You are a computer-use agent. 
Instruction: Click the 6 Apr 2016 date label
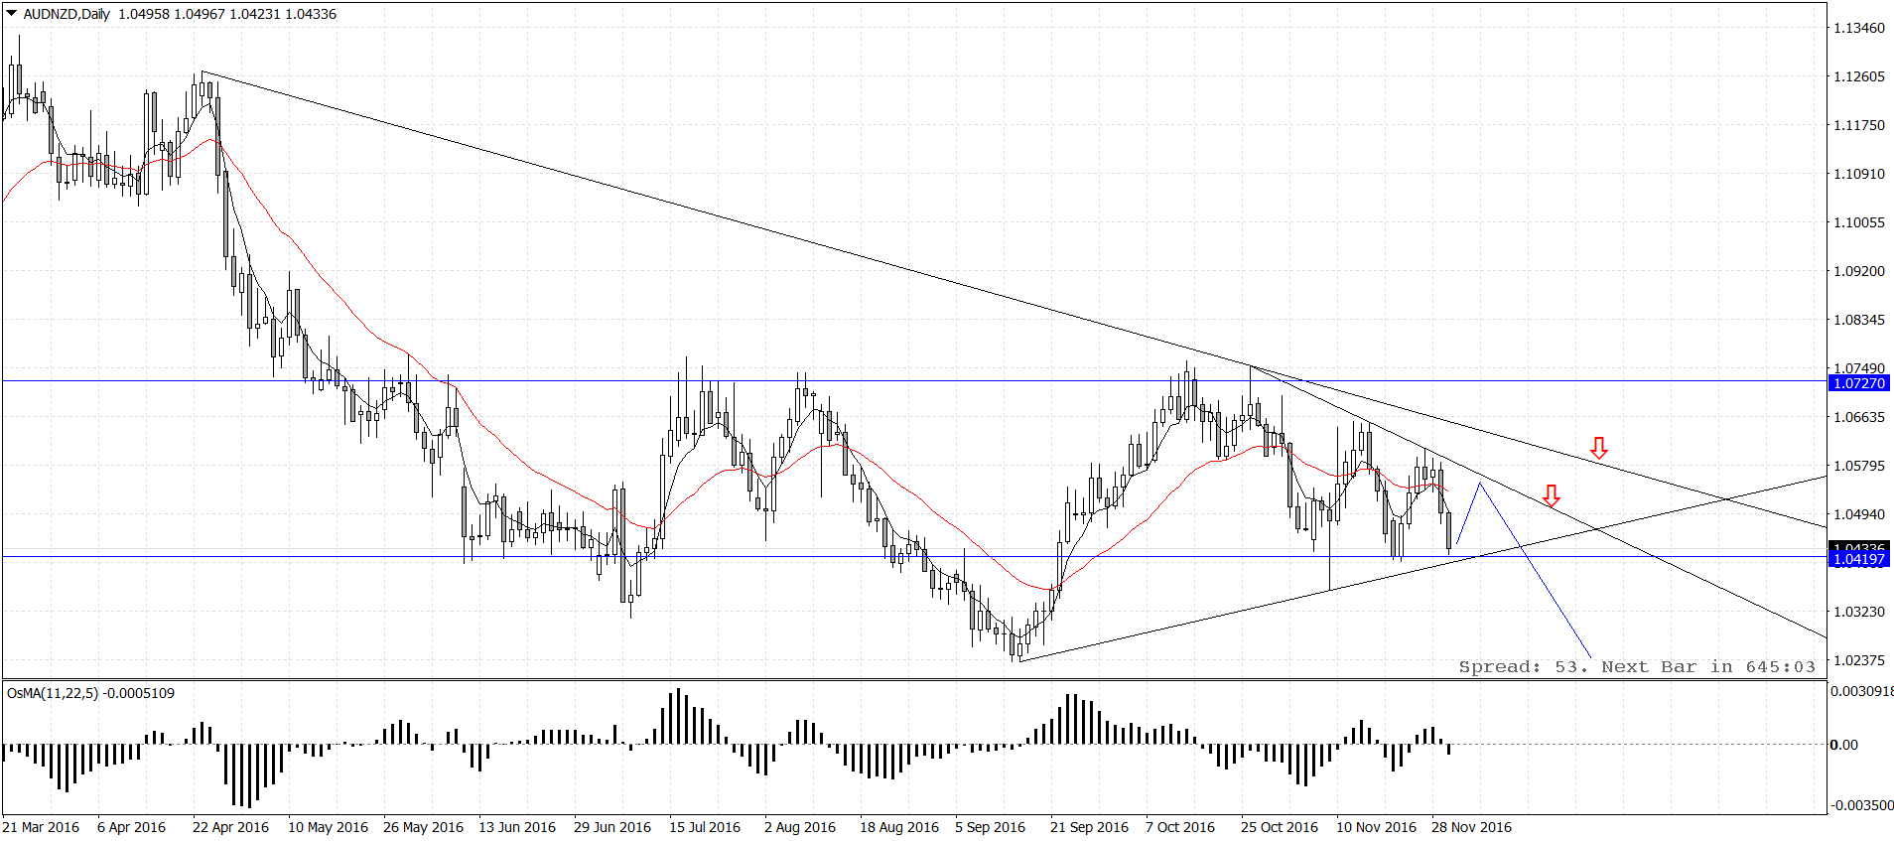coord(132,827)
